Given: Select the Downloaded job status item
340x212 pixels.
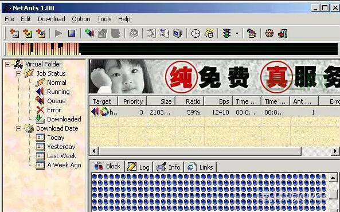Looking at the screenshot, I should click(x=64, y=119).
